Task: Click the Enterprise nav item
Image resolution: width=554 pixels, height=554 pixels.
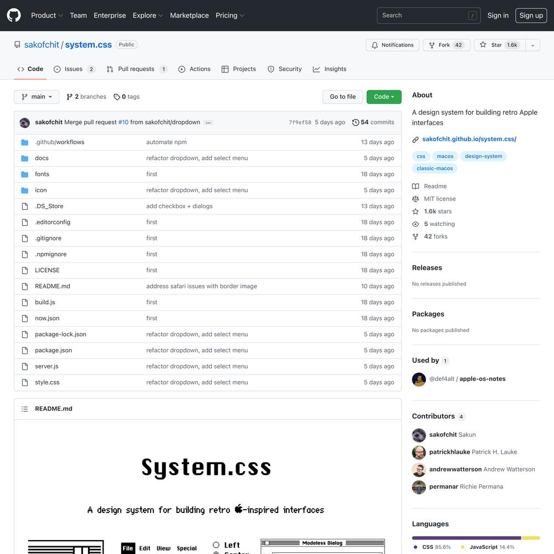Action: click(110, 16)
